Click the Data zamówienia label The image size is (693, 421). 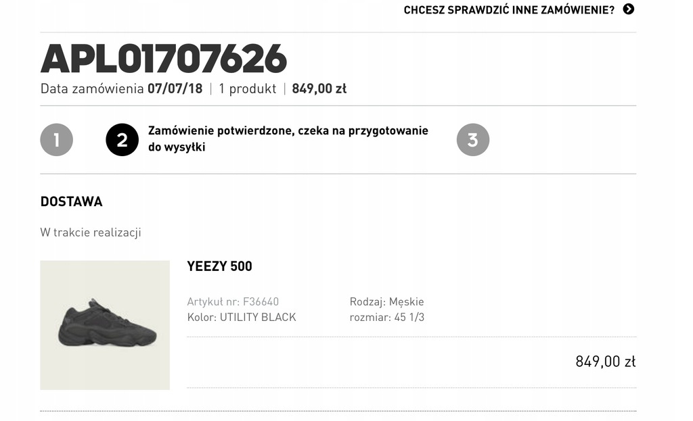92,89
